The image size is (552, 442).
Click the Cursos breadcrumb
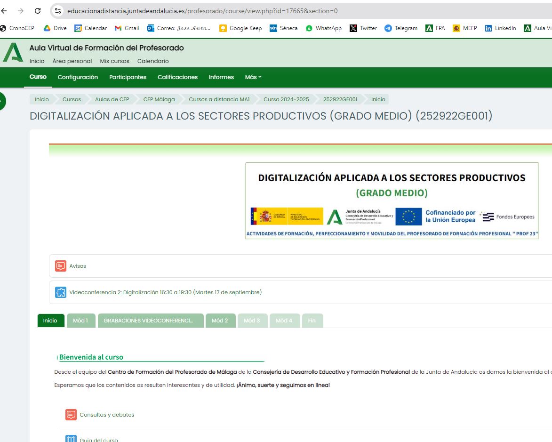click(x=72, y=99)
